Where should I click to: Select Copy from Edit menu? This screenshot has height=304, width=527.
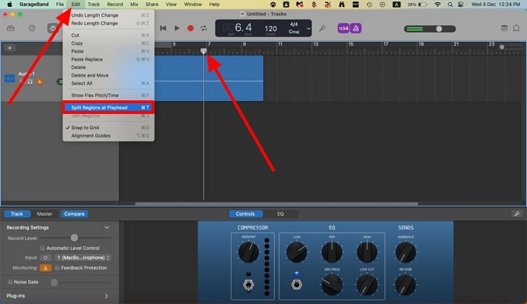[x=108, y=43]
